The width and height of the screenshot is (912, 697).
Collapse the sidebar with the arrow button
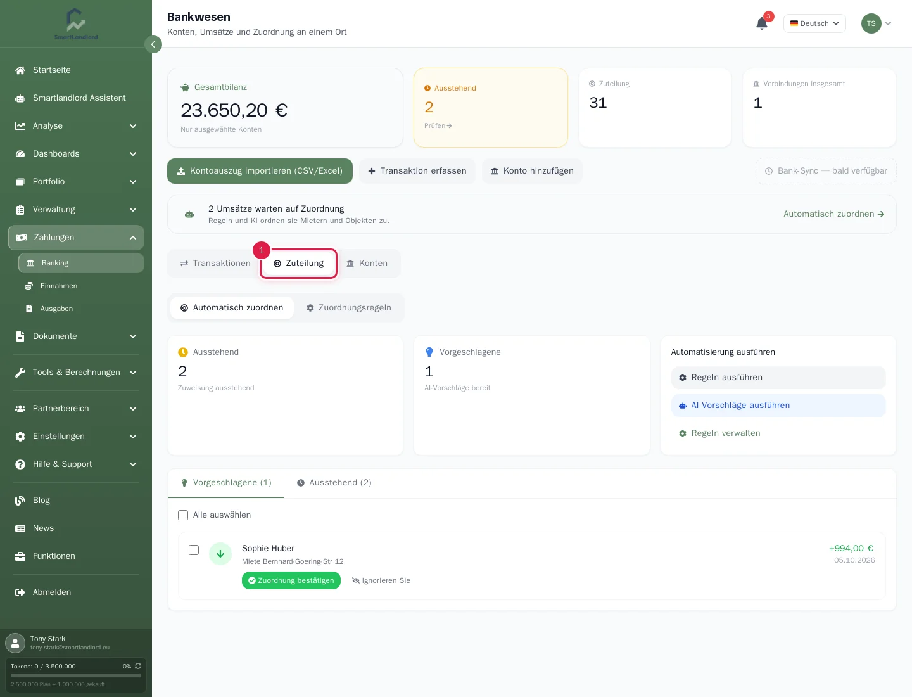tap(153, 44)
